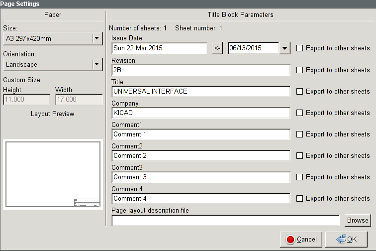
Task: Focus the Title field with UNIVERSAL INTERFACE
Action: (x=200, y=92)
